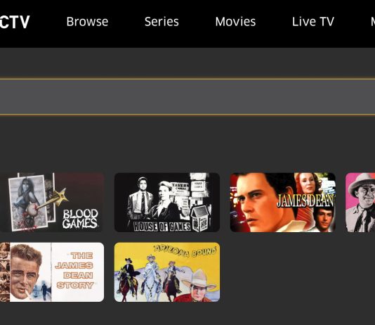Open Live TV from the navigation bar
This screenshot has height=325, width=375.
pos(312,22)
